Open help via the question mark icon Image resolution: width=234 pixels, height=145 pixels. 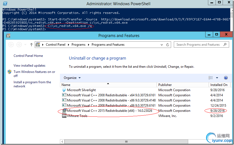(x=226, y=78)
